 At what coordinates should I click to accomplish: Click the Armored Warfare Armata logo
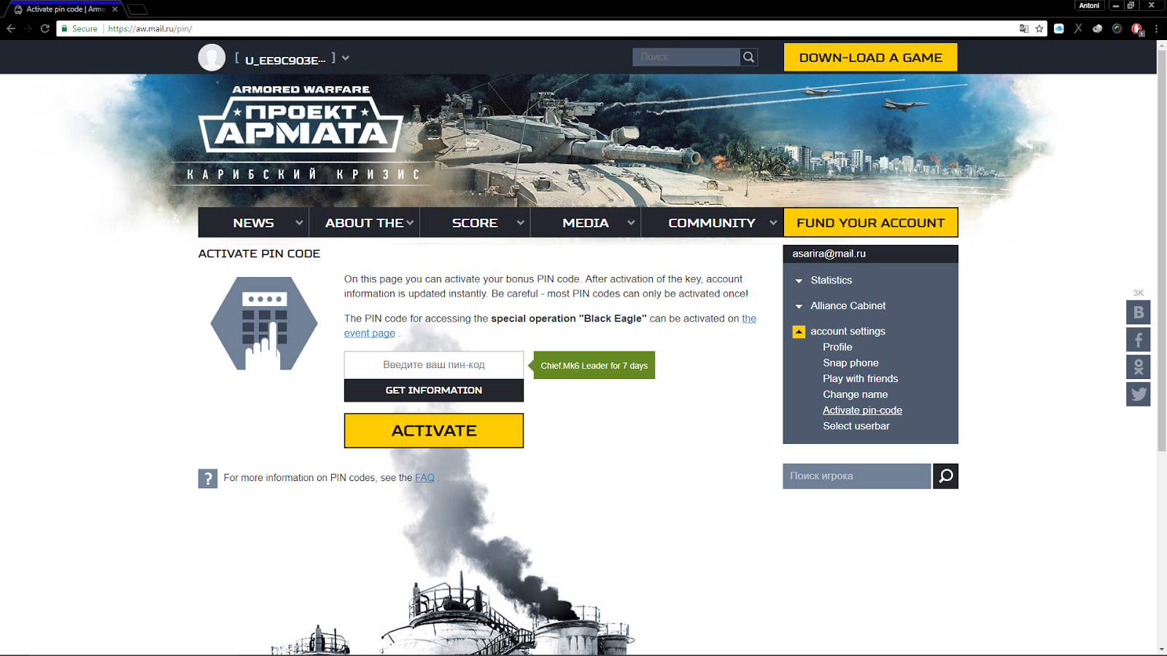click(301, 119)
